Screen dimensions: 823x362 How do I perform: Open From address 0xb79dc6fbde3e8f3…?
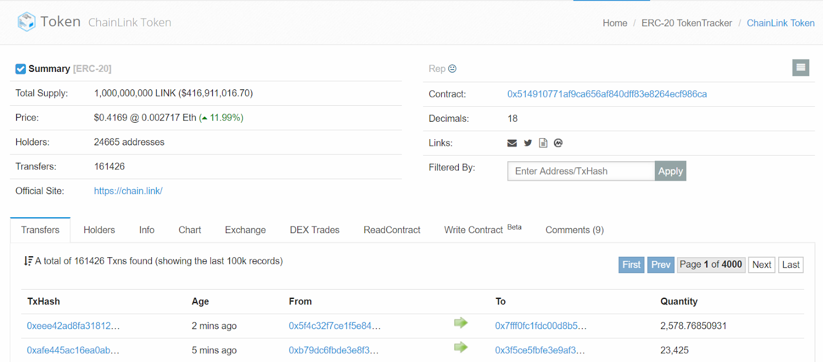coord(333,350)
